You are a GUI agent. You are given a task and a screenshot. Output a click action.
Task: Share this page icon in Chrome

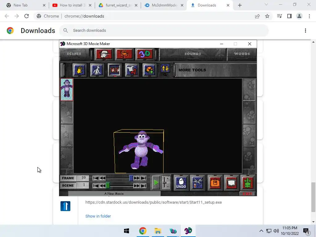coord(257,16)
